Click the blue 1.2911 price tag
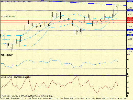The image size is (133, 100). coord(130,30)
